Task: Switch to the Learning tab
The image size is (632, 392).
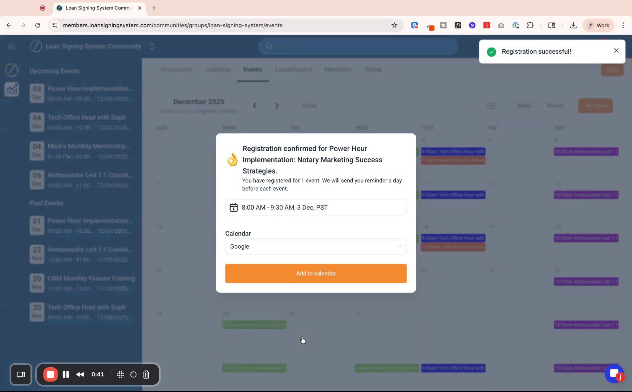Action: click(218, 69)
